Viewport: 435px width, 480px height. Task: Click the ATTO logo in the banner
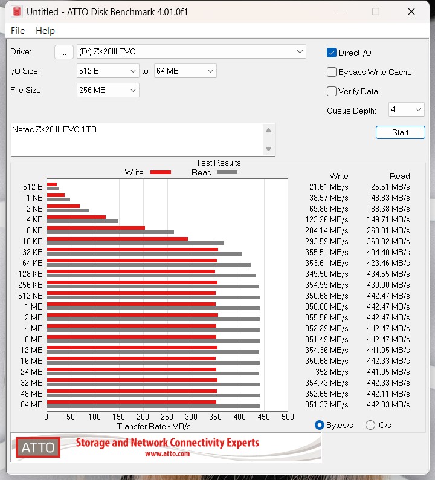point(38,447)
